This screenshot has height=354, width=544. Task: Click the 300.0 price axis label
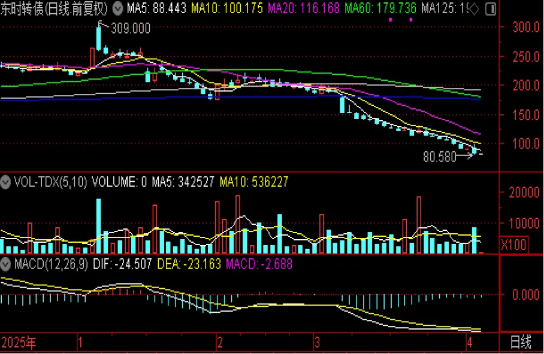tap(526, 27)
